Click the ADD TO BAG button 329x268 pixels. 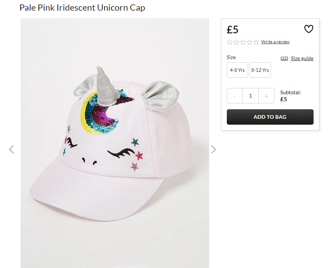point(270,117)
